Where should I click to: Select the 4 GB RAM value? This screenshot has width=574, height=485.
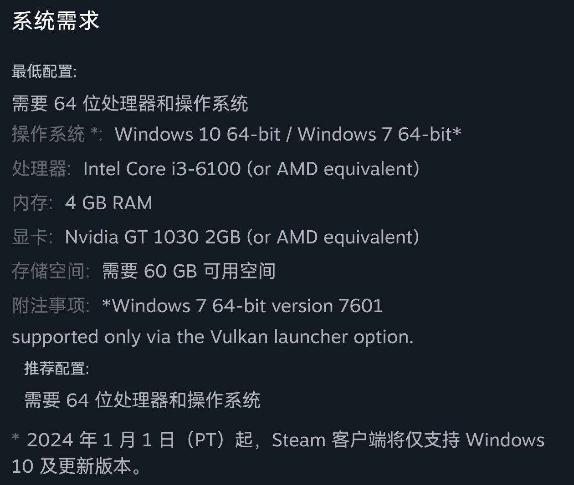[108, 203]
